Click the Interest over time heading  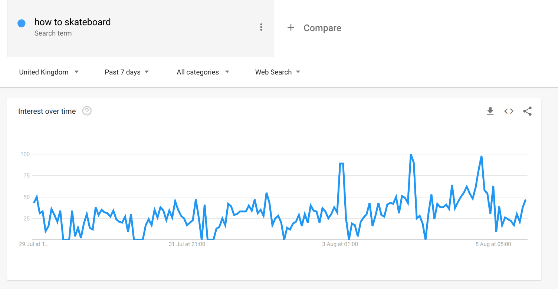coord(47,111)
